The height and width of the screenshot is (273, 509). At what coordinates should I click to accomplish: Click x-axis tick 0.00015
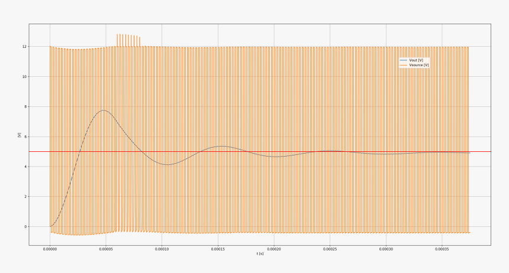click(218, 249)
